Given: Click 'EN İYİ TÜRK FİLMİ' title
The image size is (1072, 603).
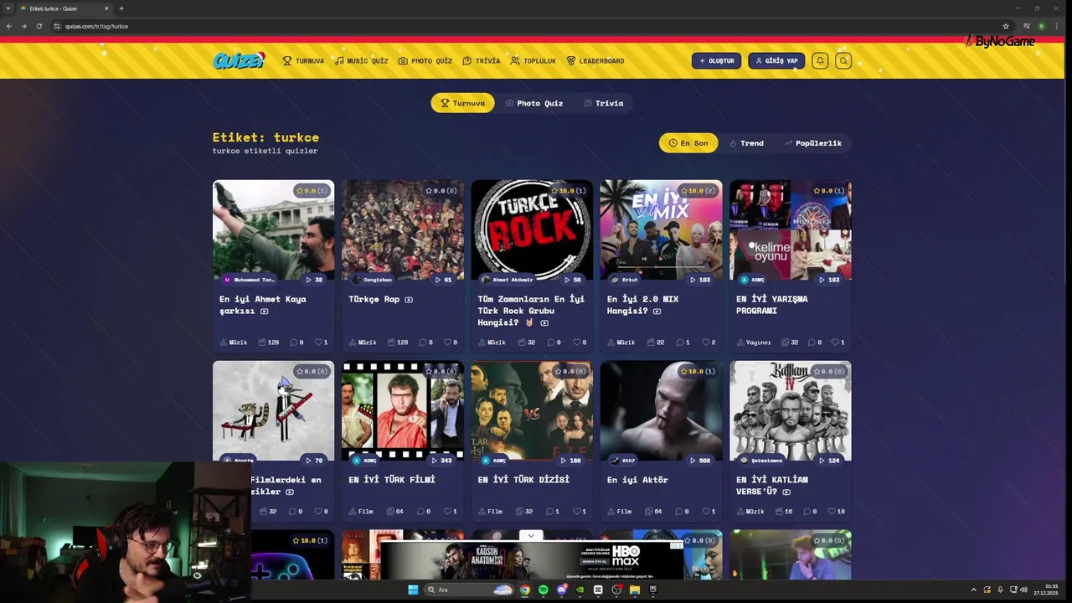Looking at the screenshot, I should point(392,480).
